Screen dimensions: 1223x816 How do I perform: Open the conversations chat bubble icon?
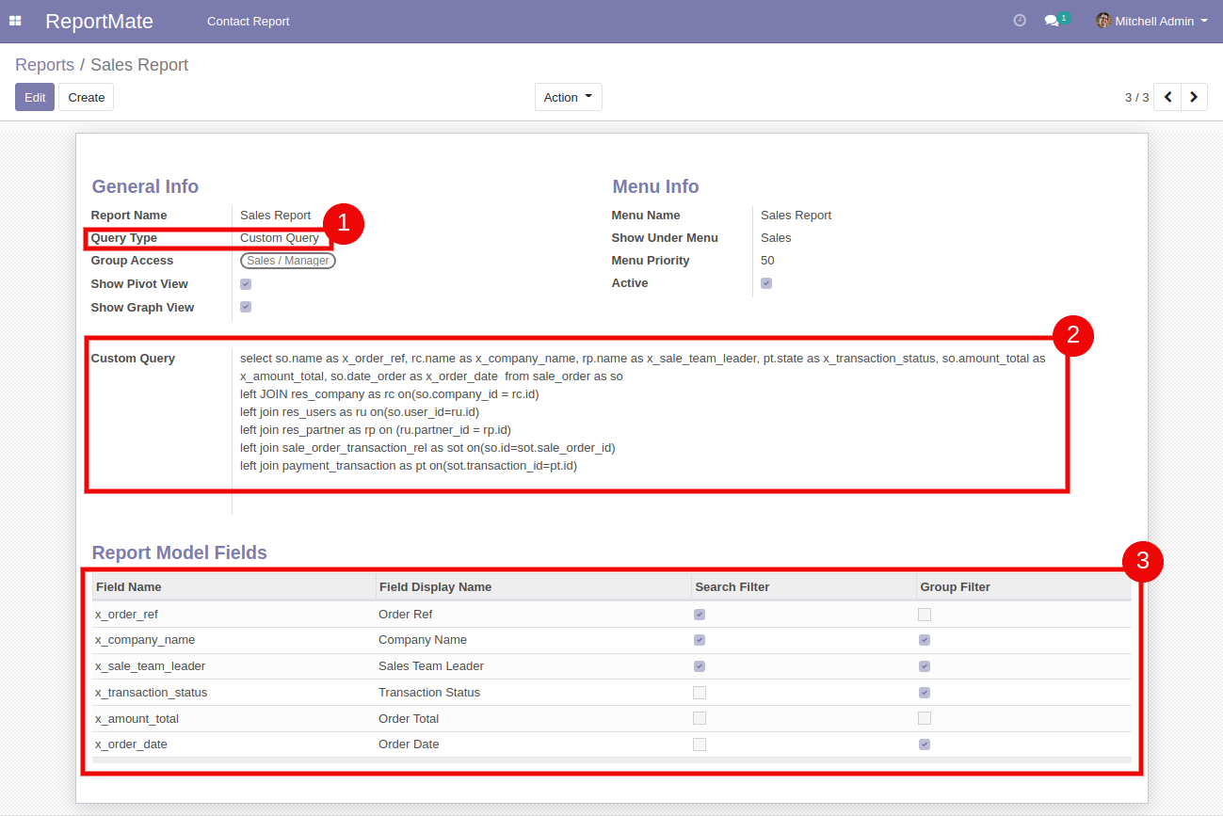coord(1052,21)
